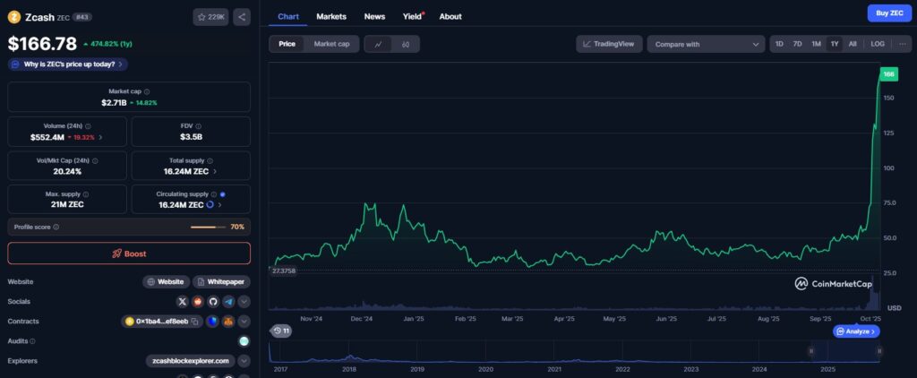The width and height of the screenshot is (917, 378).
Task: Toggle LOG scale on chart
Action: (x=878, y=44)
